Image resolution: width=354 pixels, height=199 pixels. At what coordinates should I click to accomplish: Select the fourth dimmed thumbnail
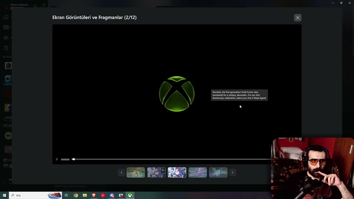197,172
